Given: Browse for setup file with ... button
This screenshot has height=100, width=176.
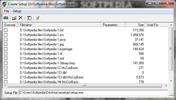Looking at the screenshot, I should 172,93.
